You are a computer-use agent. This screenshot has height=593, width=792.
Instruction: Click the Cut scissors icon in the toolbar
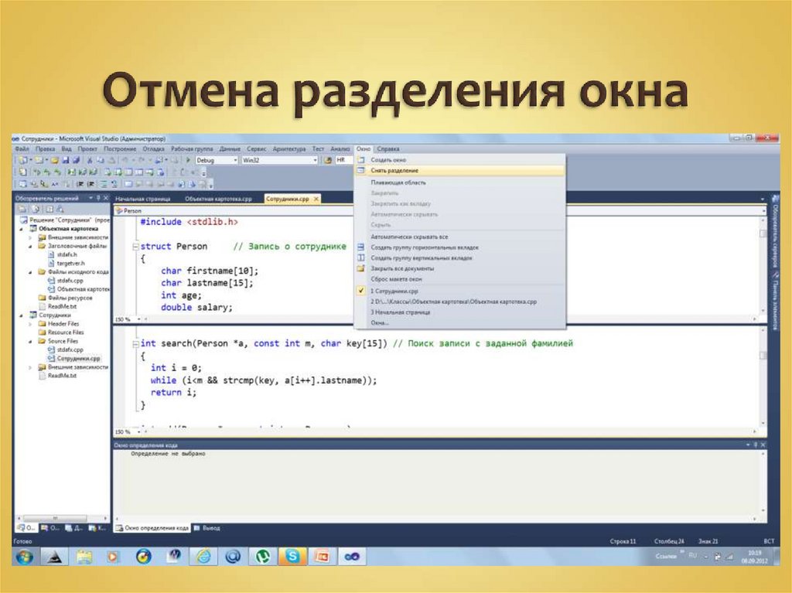click(x=90, y=160)
